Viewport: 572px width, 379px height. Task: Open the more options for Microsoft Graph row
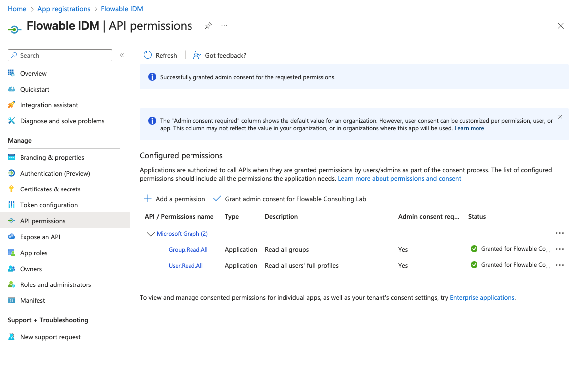coord(559,233)
